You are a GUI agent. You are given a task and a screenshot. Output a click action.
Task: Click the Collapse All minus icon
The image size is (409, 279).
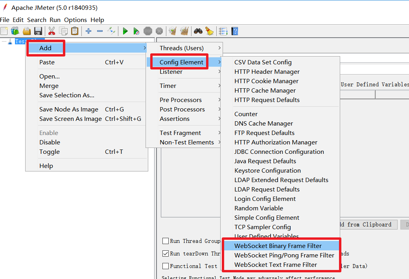[100, 31]
